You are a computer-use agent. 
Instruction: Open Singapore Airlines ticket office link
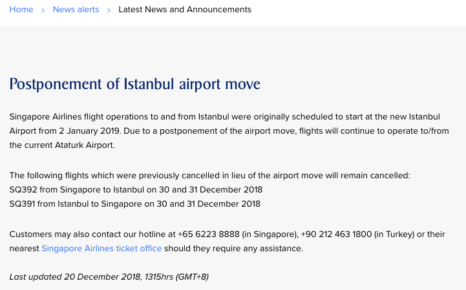click(x=101, y=249)
